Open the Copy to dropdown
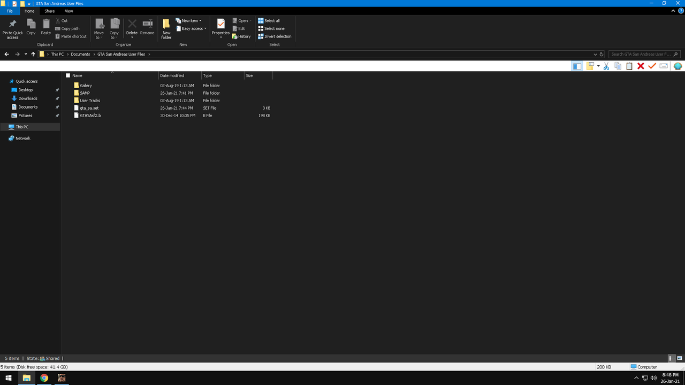 114,29
